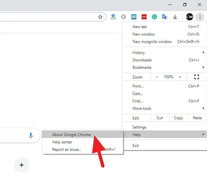
Task: Click the Google search box
Action: (19, 135)
